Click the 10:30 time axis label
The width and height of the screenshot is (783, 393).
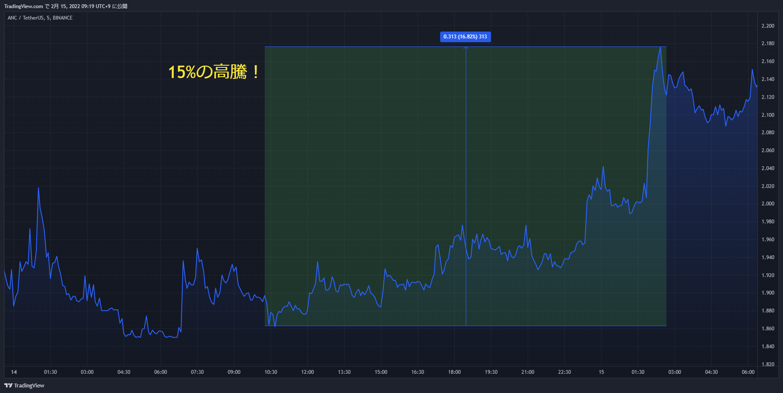[271, 372]
